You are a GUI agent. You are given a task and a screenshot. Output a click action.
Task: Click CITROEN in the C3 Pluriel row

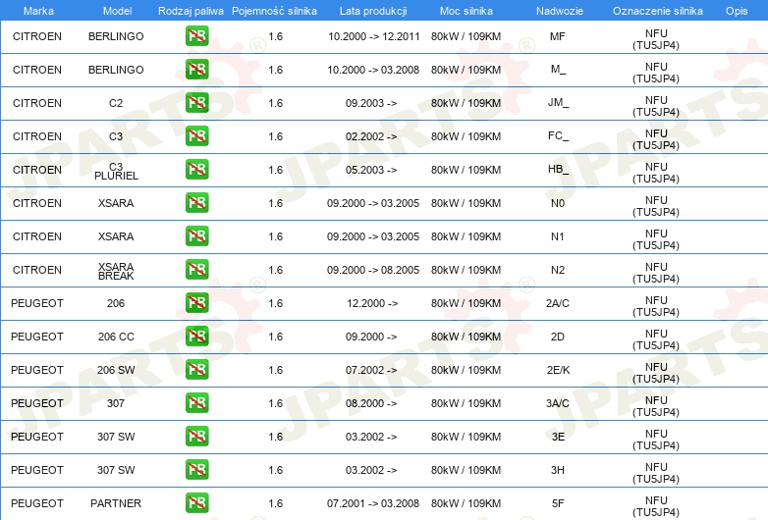click(x=37, y=170)
